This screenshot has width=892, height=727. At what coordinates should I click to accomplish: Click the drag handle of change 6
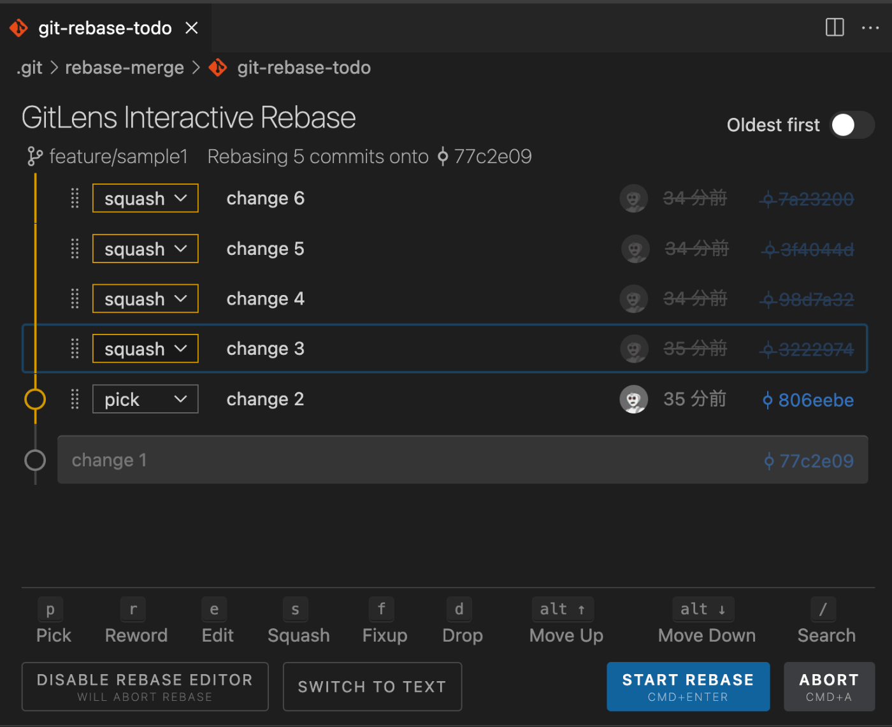(75, 198)
